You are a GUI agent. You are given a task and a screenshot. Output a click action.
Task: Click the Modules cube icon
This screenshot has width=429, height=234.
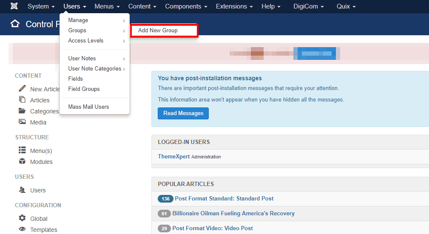coord(22,161)
